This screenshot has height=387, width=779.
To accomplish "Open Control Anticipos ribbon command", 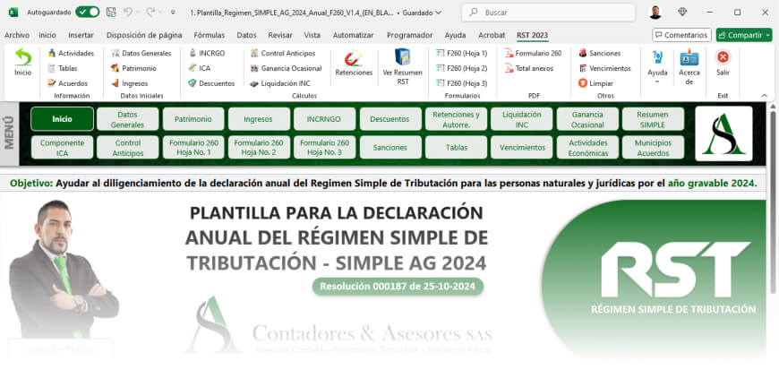I will point(282,53).
